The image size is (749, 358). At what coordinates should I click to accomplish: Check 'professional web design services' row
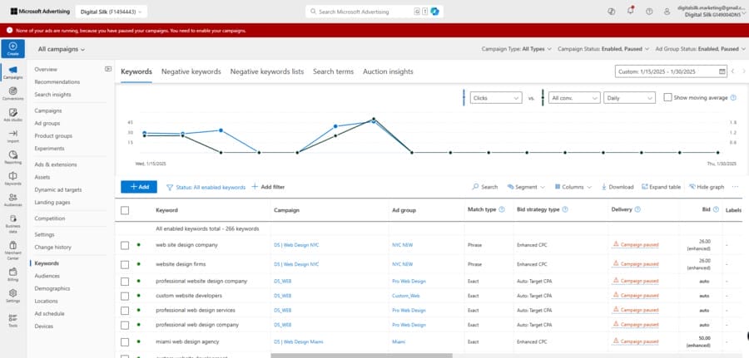[125, 311]
